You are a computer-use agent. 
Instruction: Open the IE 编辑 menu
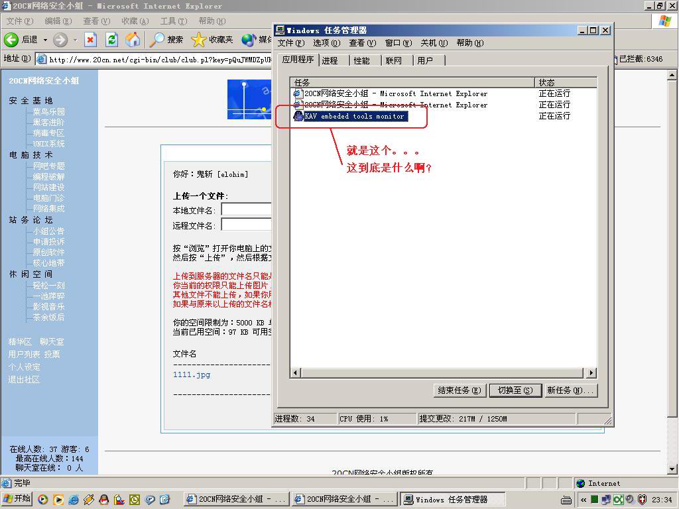coord(58,21)
